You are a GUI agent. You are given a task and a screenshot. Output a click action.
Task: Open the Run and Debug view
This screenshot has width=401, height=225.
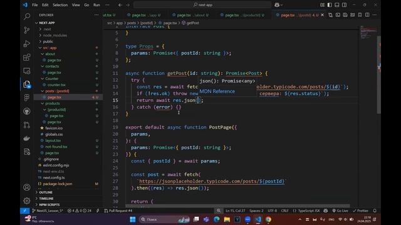26,44
